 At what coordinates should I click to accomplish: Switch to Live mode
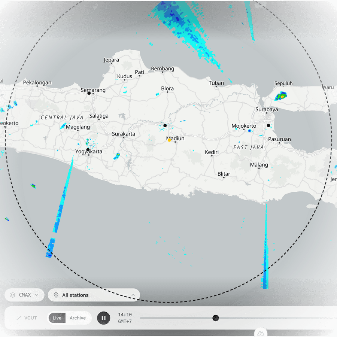(57, 318)
